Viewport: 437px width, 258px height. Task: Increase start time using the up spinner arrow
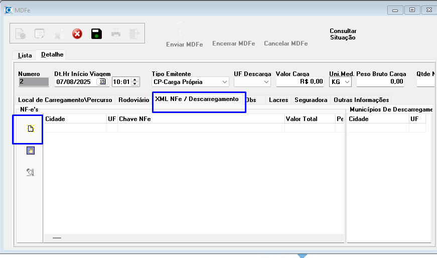coord(134,79)
